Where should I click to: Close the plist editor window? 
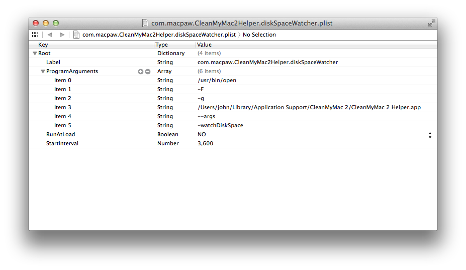[36, 23]
